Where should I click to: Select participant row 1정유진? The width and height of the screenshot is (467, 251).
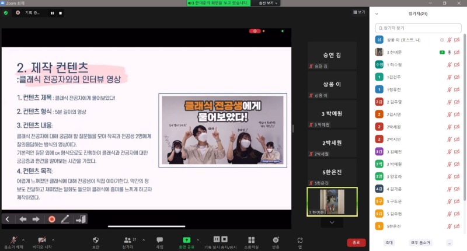point(418,90)
